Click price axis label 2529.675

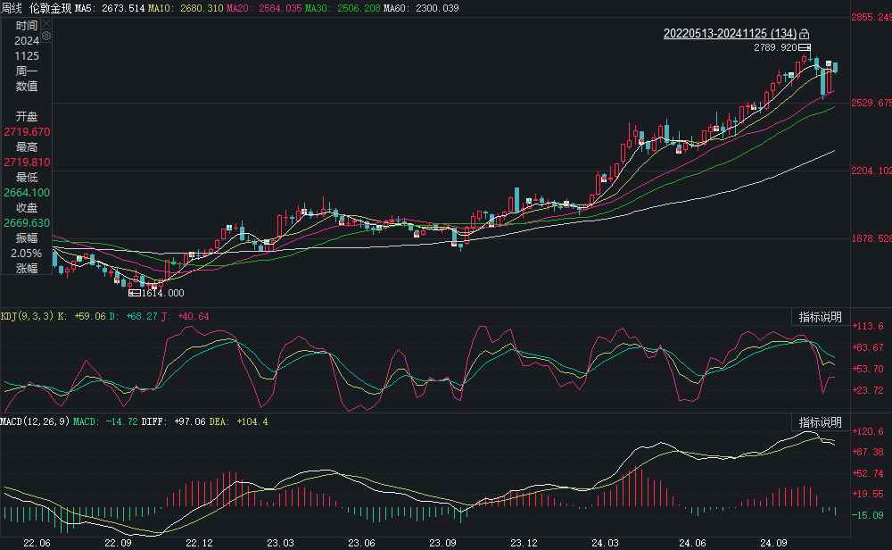coord(871,103)
